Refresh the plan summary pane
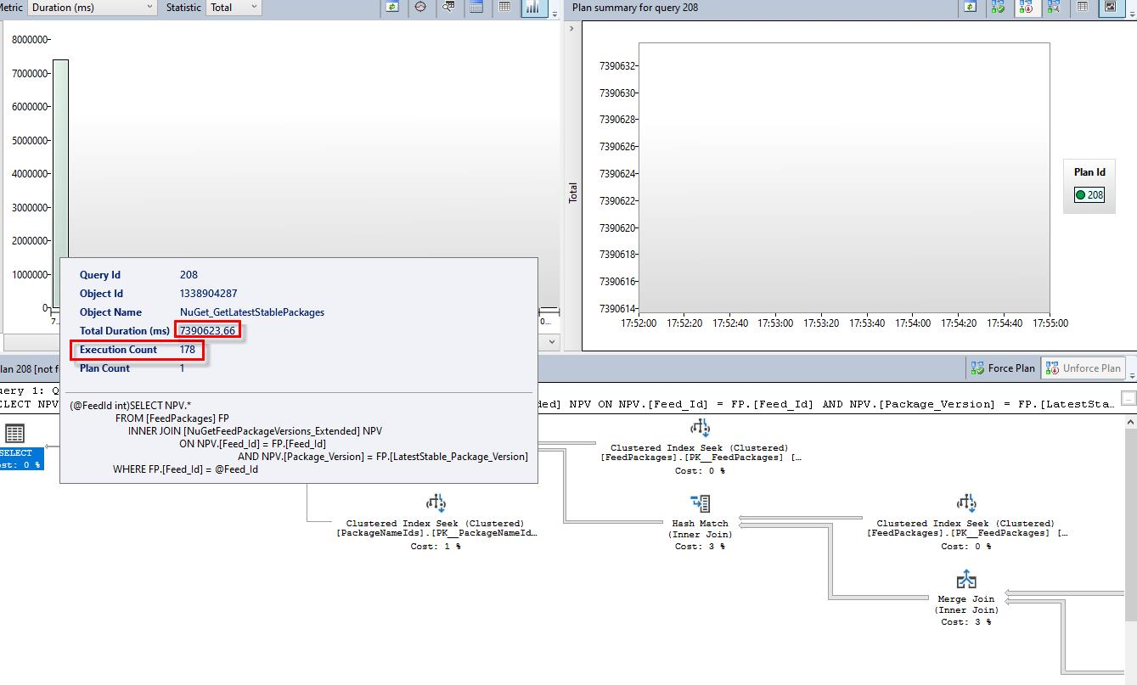Viewport: 1137px width, 685px height. 971,7
